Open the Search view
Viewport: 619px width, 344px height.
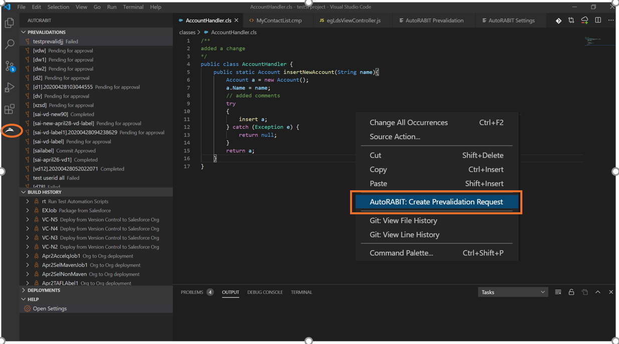tap(9, 44)
